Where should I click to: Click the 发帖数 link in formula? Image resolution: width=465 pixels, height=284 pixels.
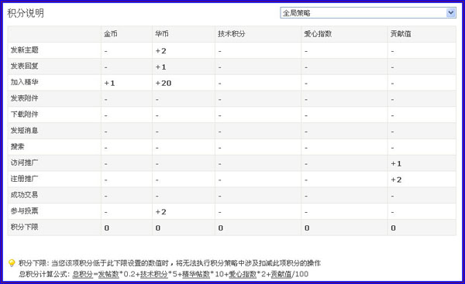coord(108,274)
